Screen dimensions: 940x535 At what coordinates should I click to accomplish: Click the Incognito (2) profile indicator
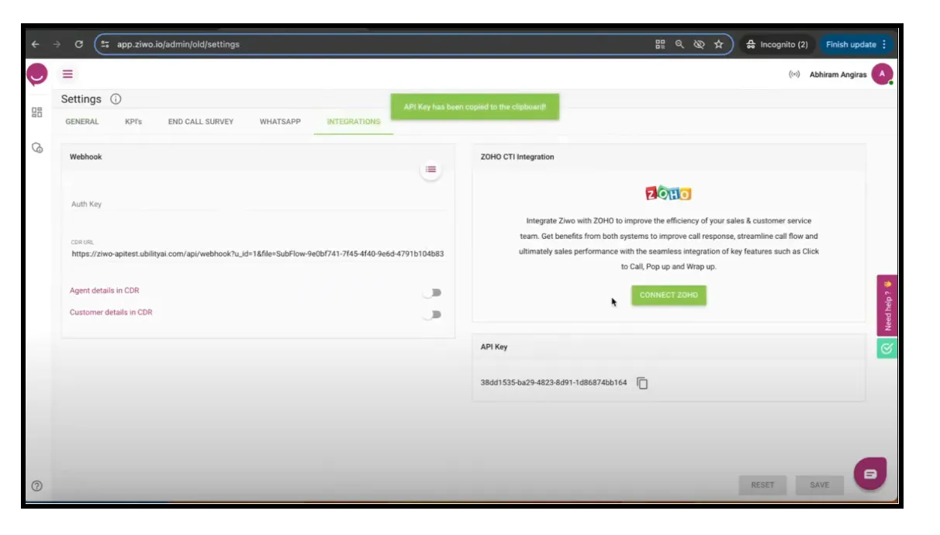(x=776, y=44)
